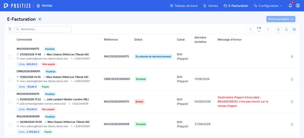Go to previous page arrow
The image size is (304, 138).
(251, 29)
